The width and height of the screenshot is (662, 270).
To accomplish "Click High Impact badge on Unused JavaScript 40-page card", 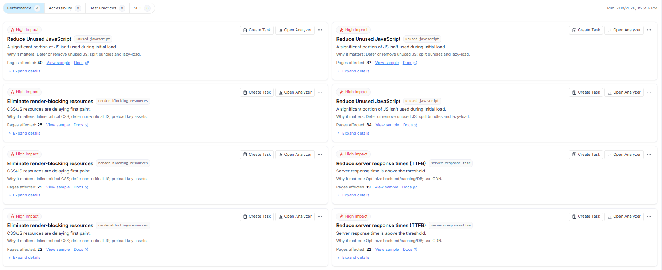I will click(x=24, y=30).
